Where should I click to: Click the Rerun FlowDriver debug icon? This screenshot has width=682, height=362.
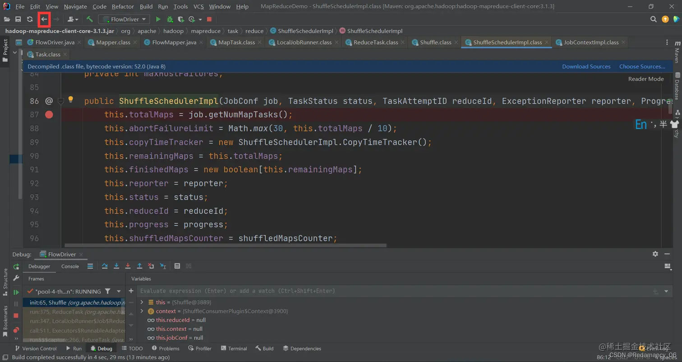(16, 267)
